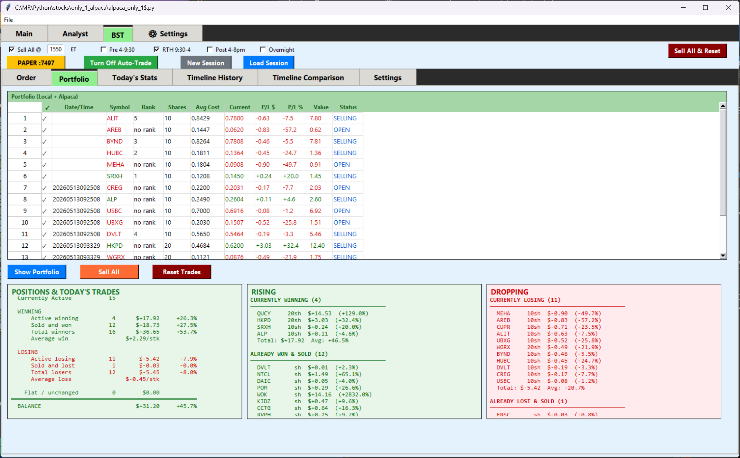Image resolution: width=740 pixels, height=458 pixels.
Task: Open the Settings tab with gear icon
Action: (x=168, y=34)
